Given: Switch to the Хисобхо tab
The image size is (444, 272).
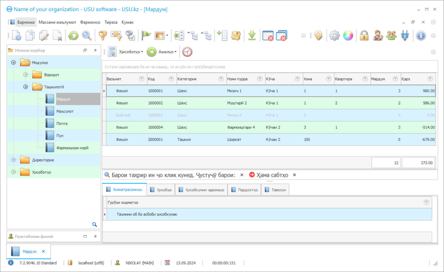Looking at the screenshot, I should pos(161,190).
